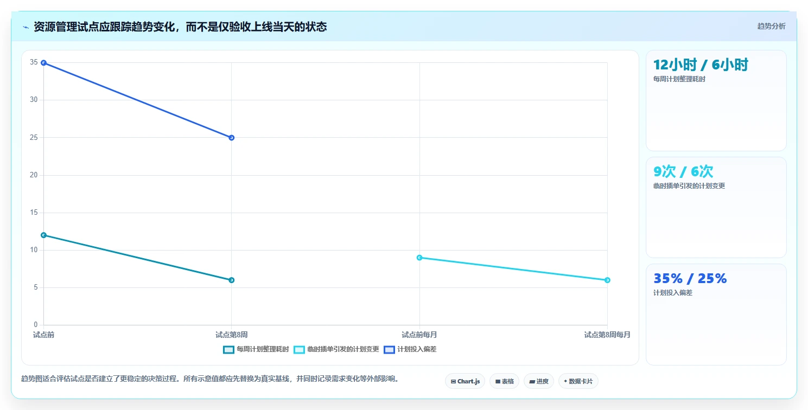Click the y-axis label 20

34,175
